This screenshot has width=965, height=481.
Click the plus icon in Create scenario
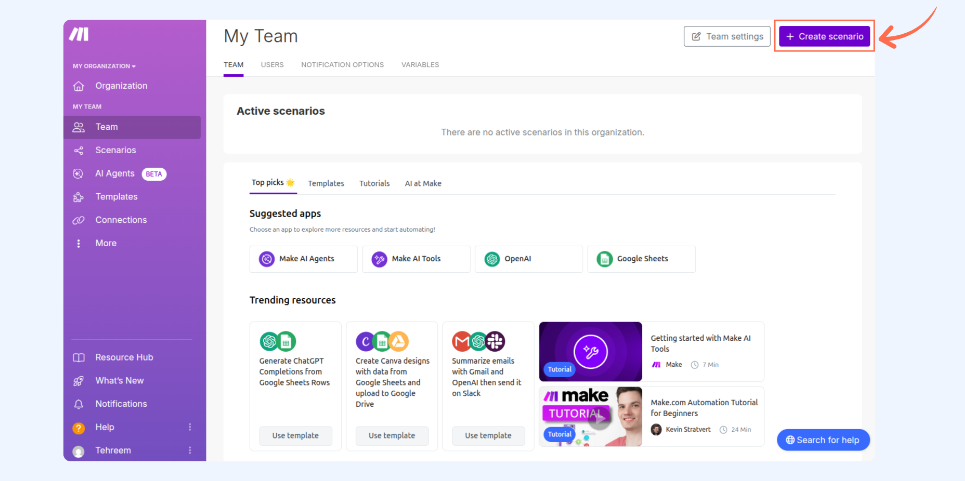tap(790, 36)
